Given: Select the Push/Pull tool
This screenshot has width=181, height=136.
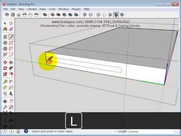Looking at the screenshot, I should tap(11, 62).
